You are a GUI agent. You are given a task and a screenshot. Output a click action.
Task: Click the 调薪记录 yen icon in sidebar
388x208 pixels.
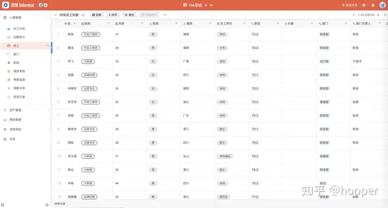pos(9,88)
